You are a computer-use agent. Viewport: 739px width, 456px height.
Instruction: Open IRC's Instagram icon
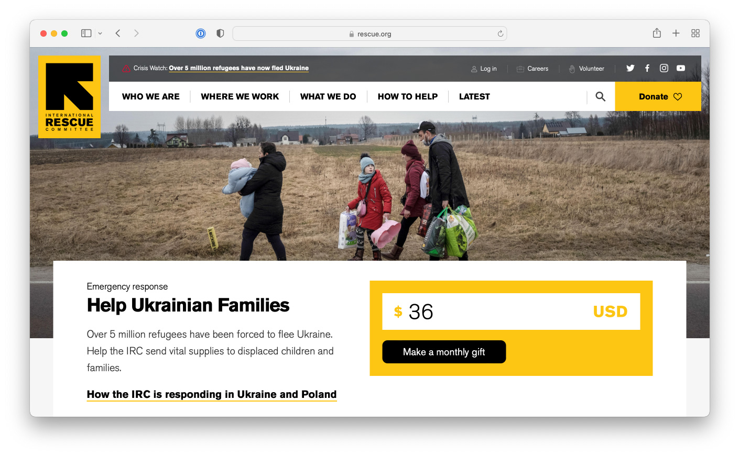664,68
